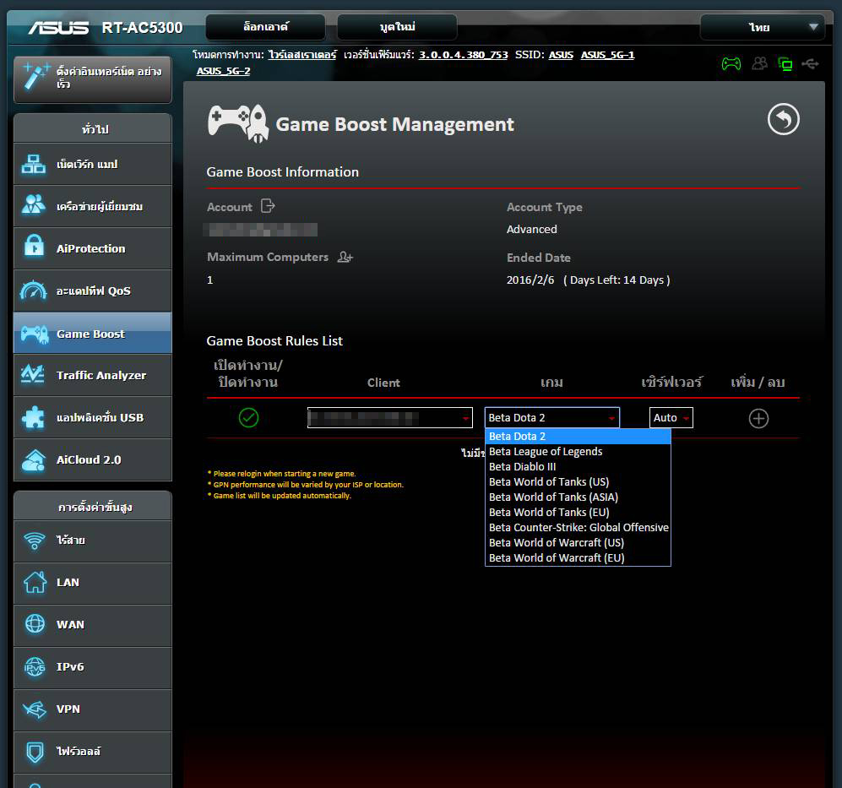Viewport: 842px width, 788px height.
Task: Open USB application sidebar item
Action: point(92,417)
